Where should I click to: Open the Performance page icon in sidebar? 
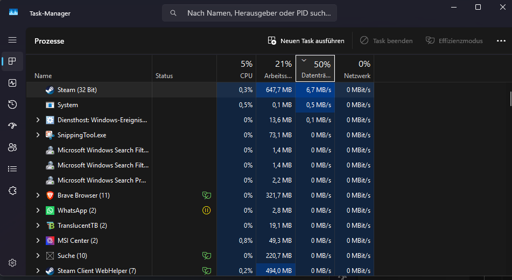pos(12,83)
